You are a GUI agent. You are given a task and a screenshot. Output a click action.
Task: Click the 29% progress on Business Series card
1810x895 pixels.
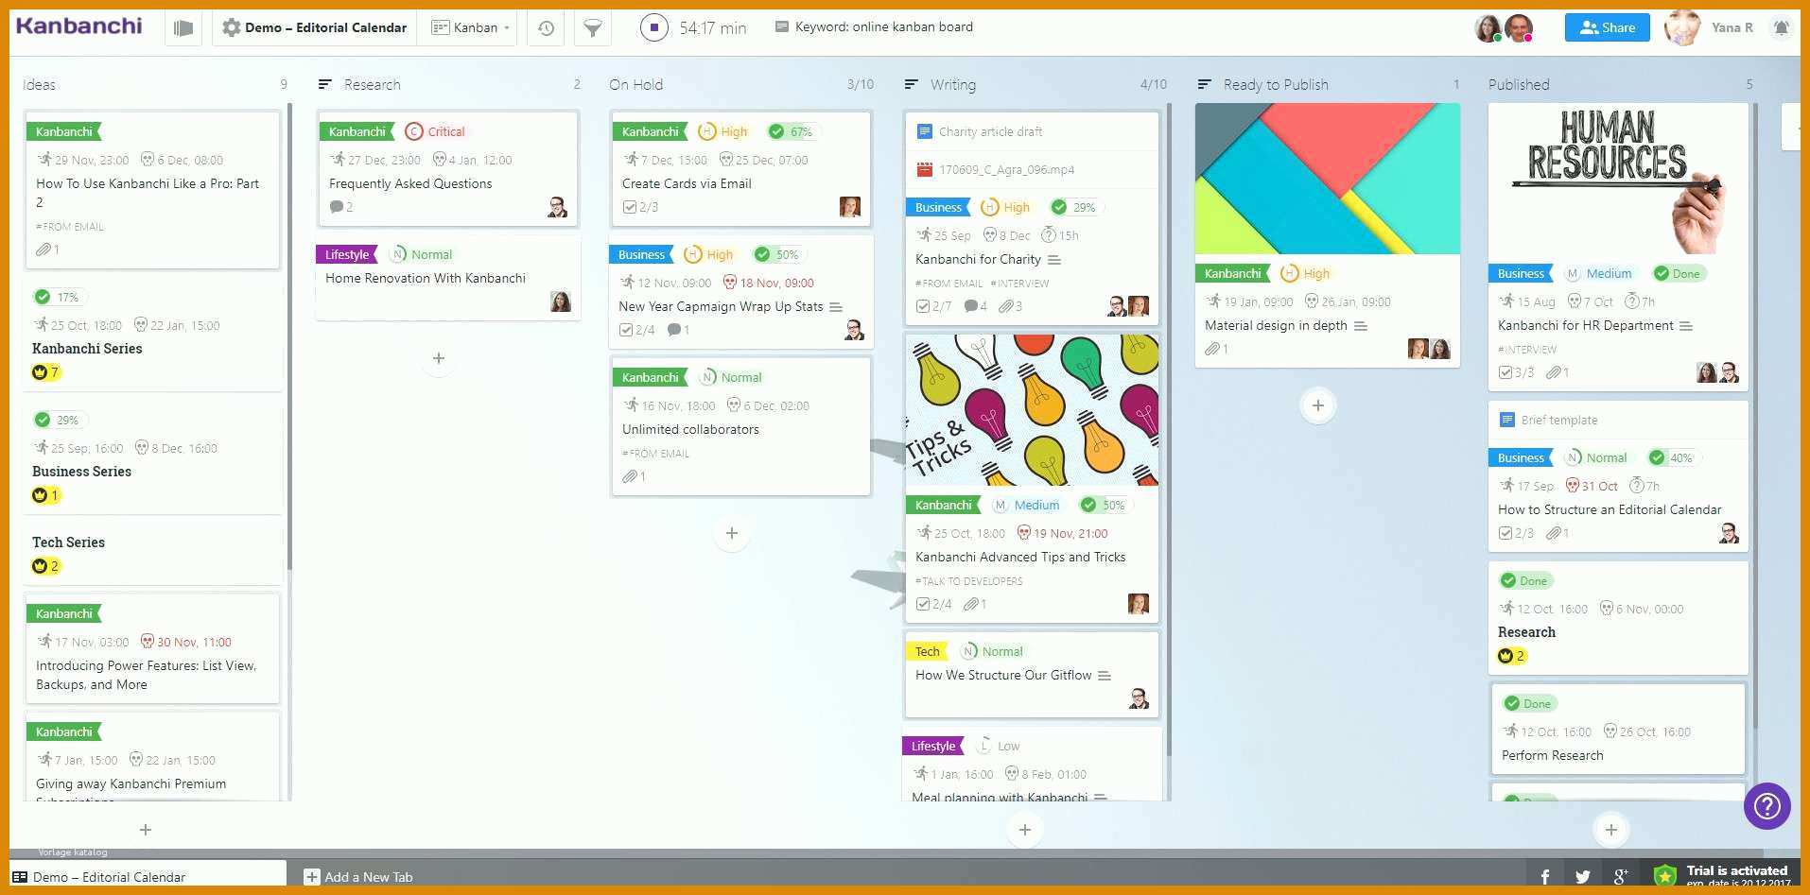tap(59, 421)
